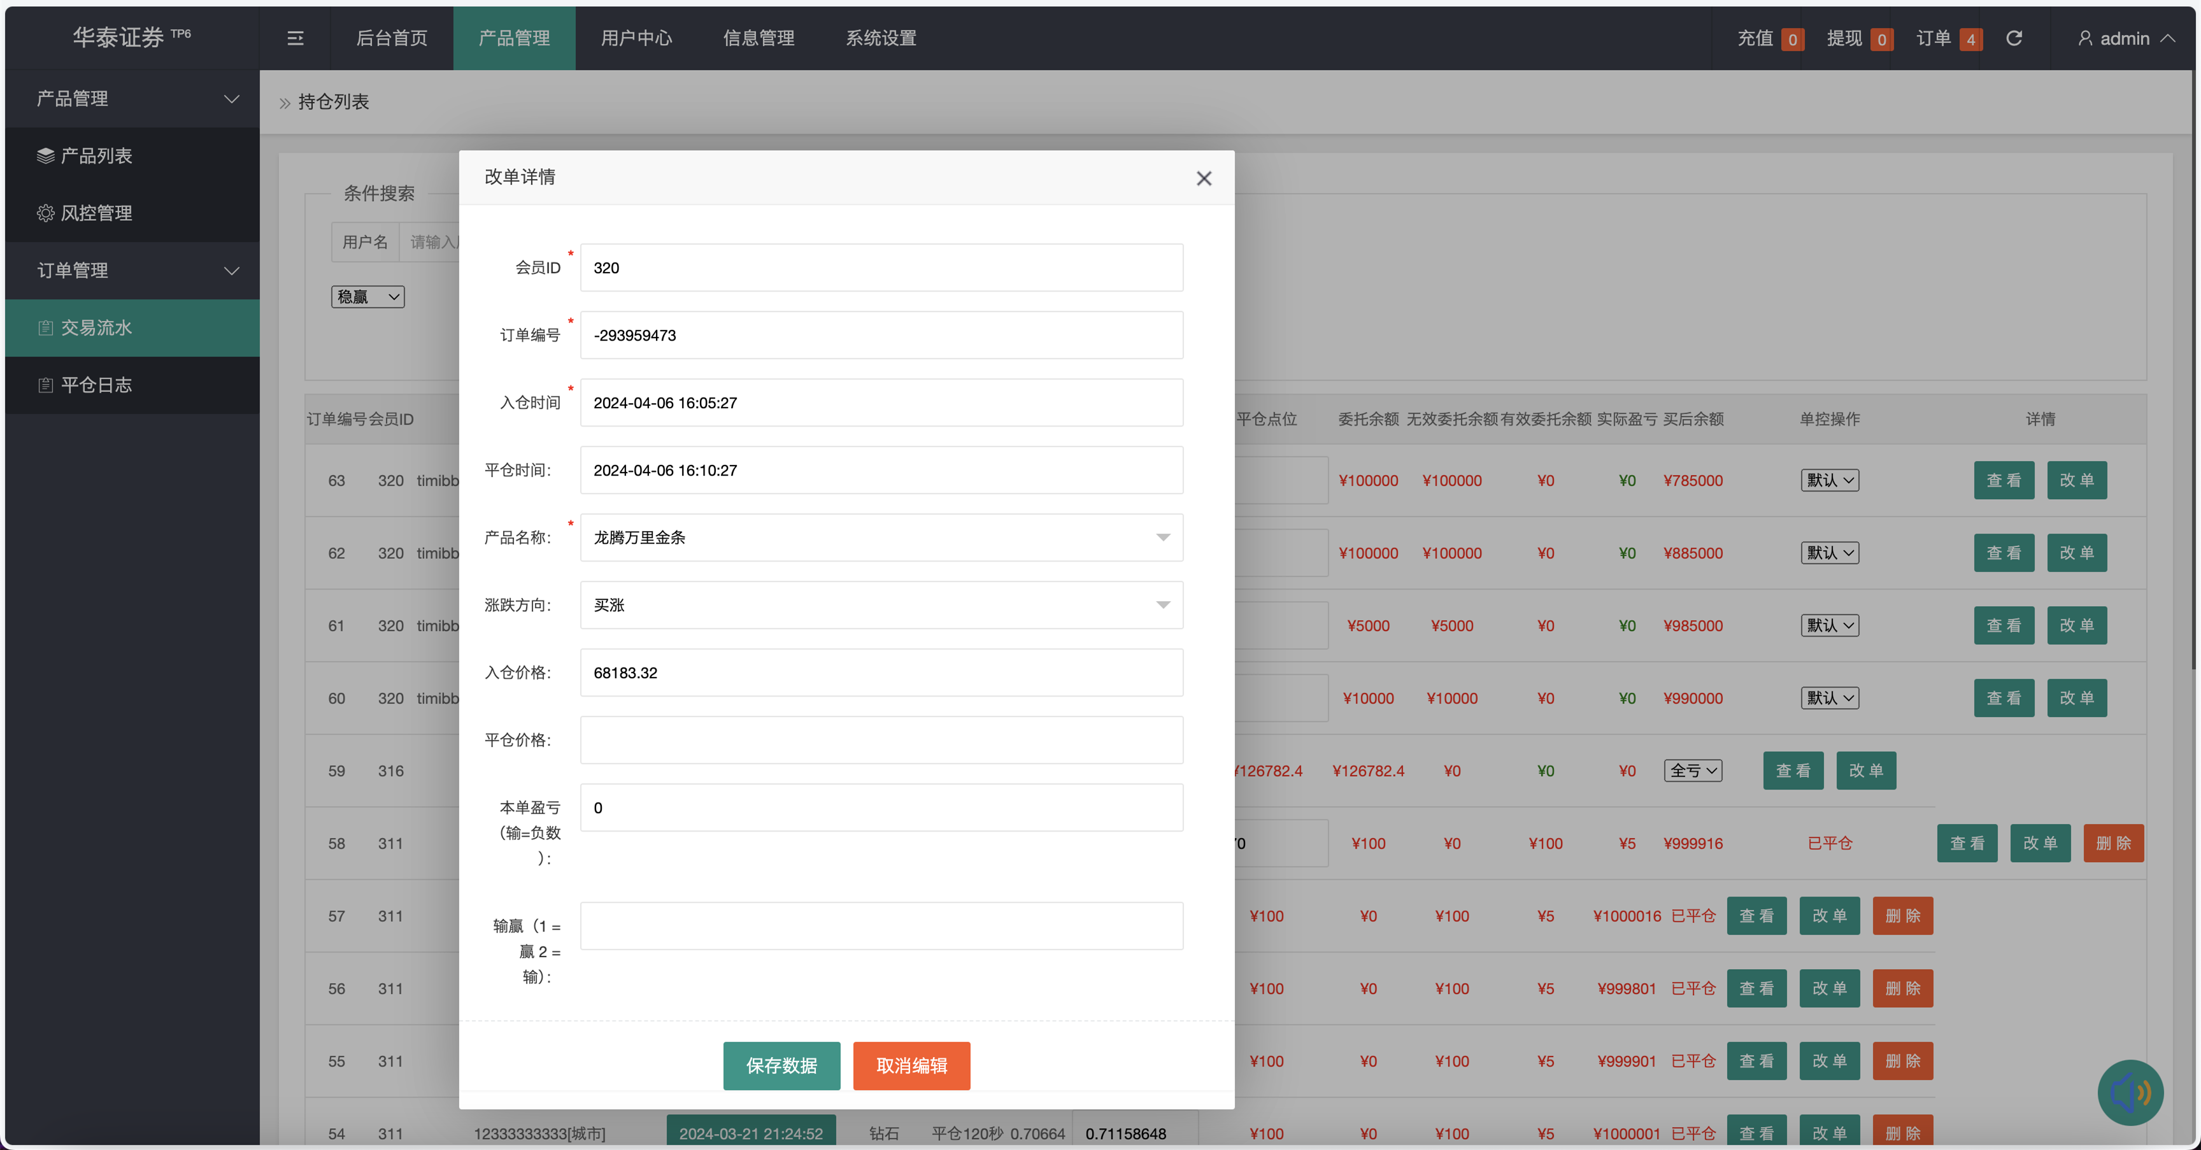2201x1150 pixels.
Task: Open the 稳赢 select in search panel
Action: click(367, 297)
